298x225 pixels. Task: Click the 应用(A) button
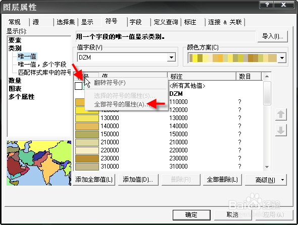[x=274, y=215]
